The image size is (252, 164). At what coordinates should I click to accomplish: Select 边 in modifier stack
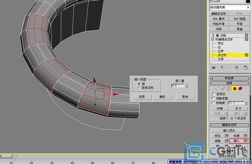click(x=219, y=47)
